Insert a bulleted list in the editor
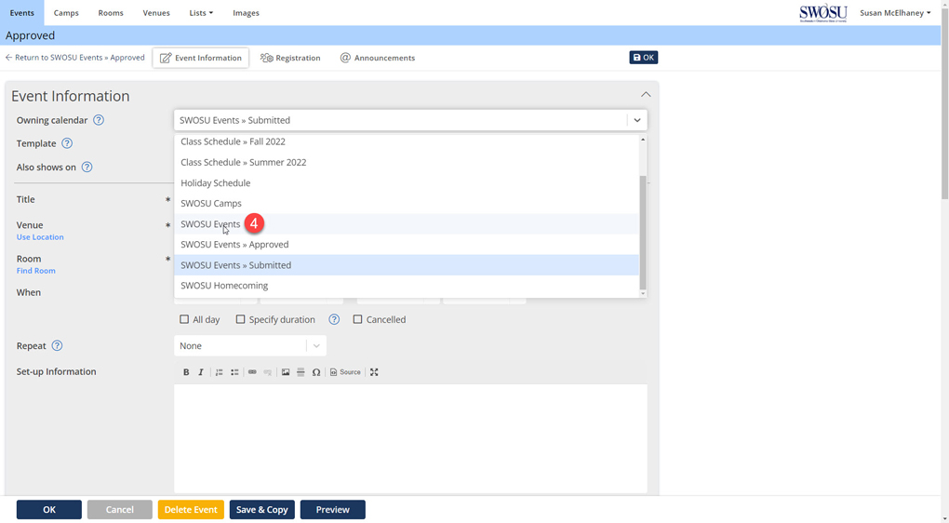The image size is (949, 523). pyautogui.click(x=234, y=372)
